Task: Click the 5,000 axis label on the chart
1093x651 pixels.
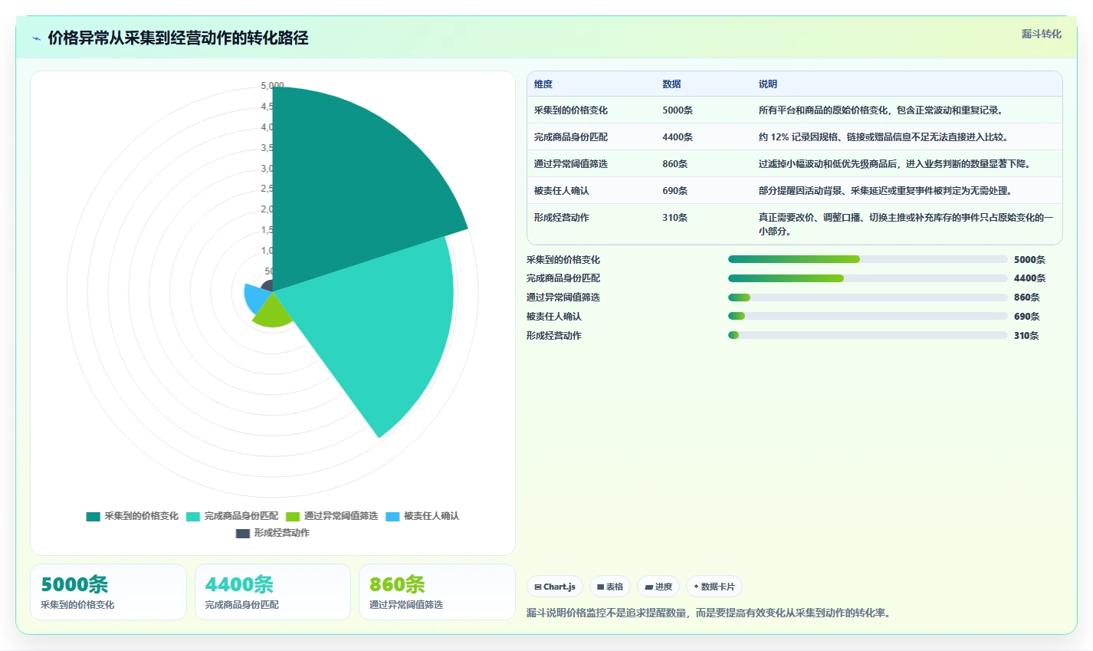Action: click(272, 86)
